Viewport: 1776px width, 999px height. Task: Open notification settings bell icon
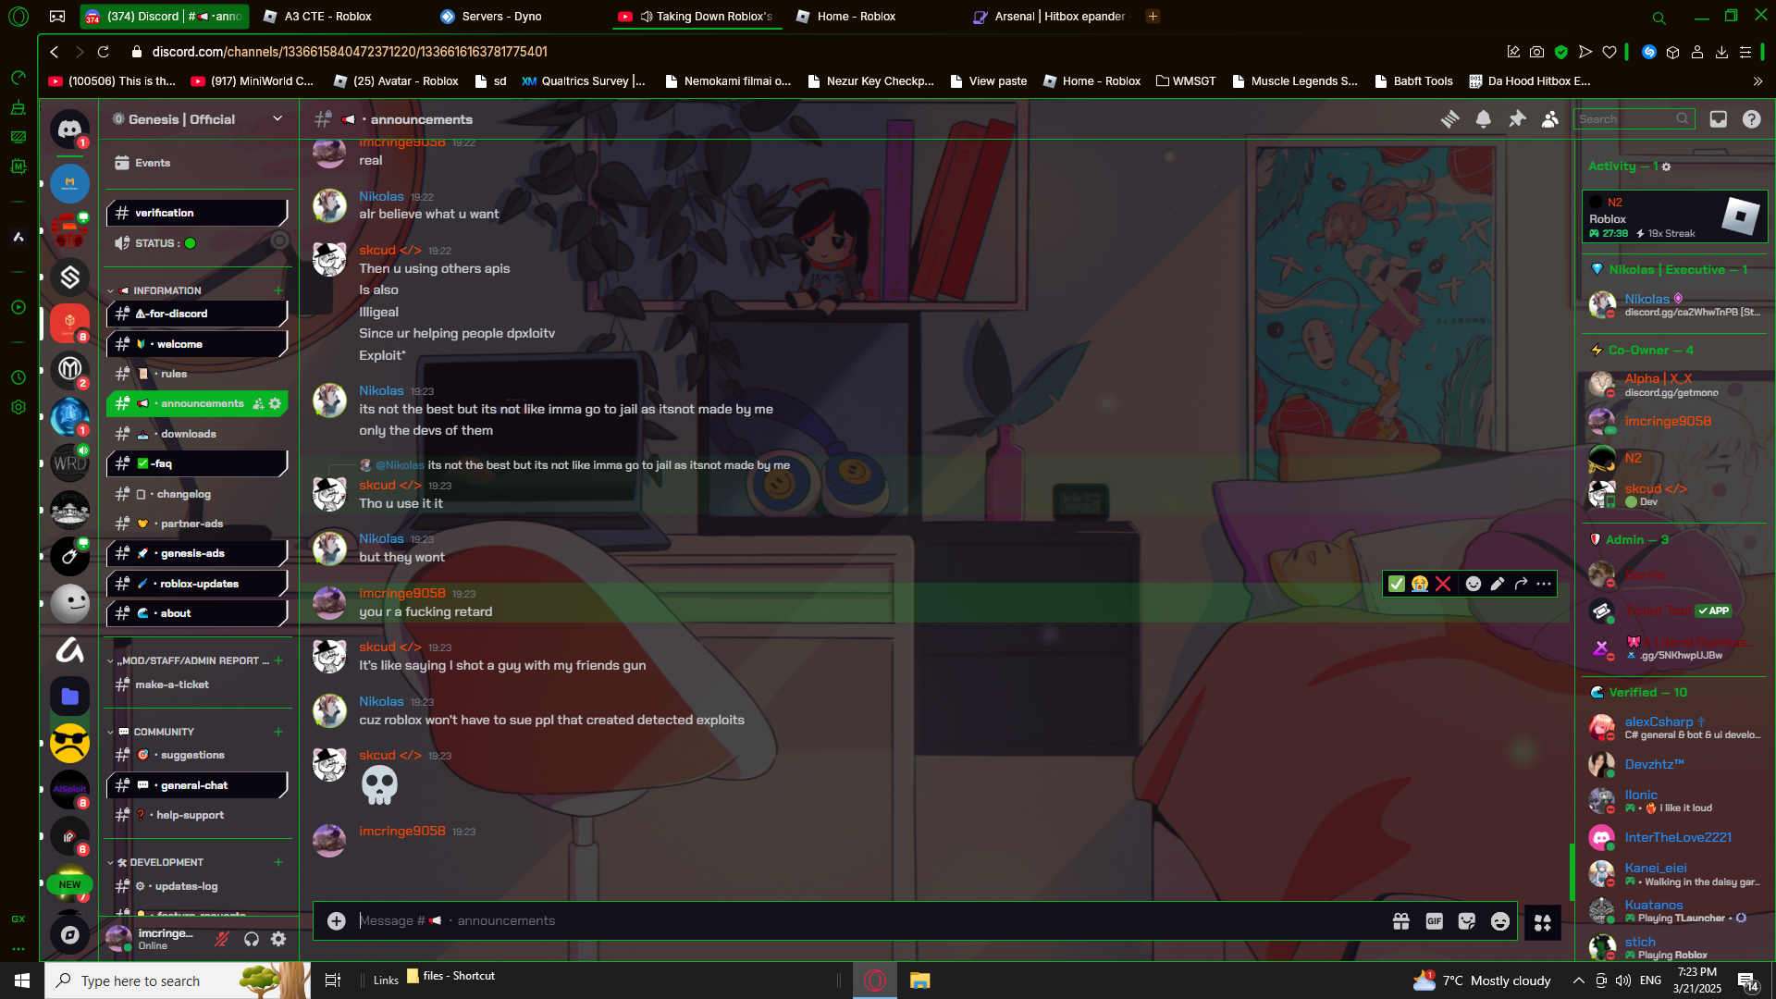[x=1483, y=119]
